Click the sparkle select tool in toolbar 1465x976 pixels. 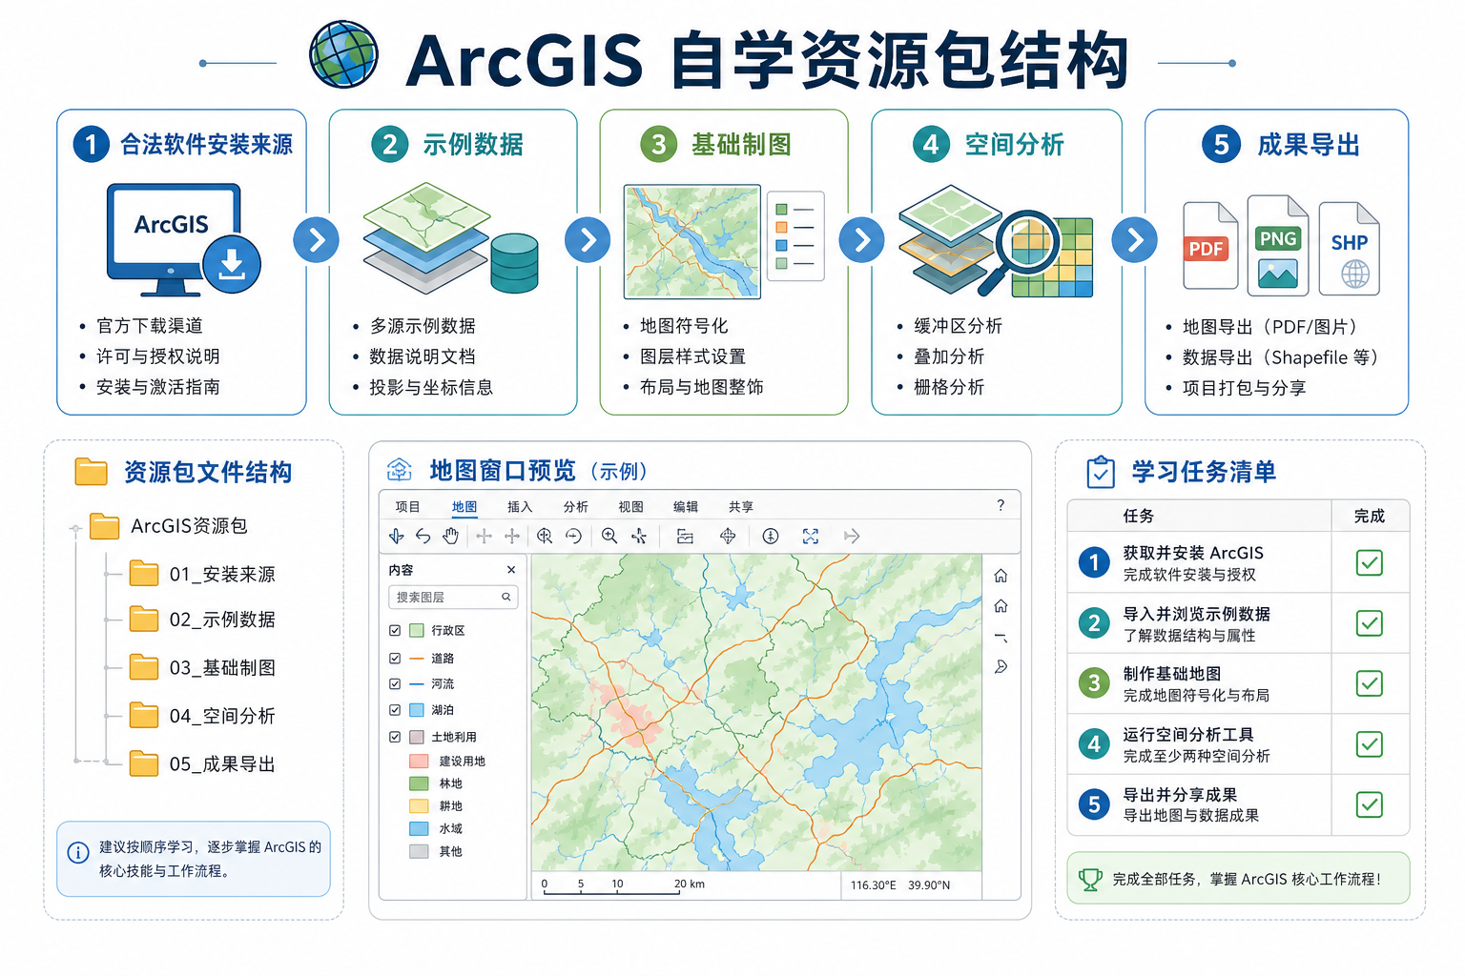pyautogui.click(x=639, y=536)
